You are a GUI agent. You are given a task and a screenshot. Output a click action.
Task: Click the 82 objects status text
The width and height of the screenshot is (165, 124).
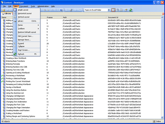pyautogui.click(x=6, y=121)
